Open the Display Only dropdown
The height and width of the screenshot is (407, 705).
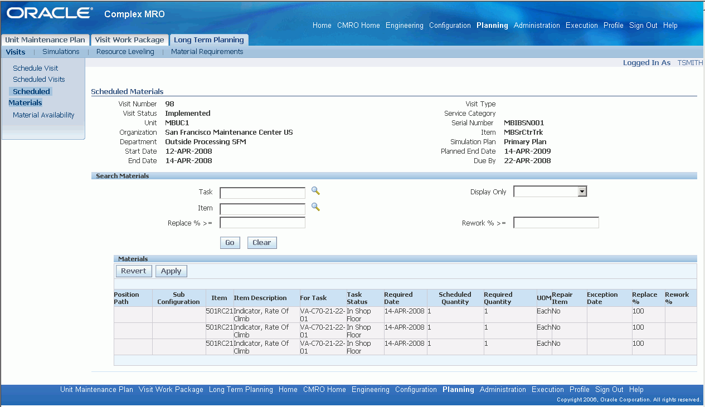coord(550,192)
